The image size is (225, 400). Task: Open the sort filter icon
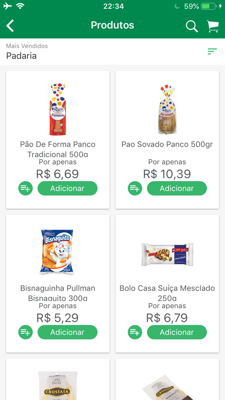pos(212,51)
